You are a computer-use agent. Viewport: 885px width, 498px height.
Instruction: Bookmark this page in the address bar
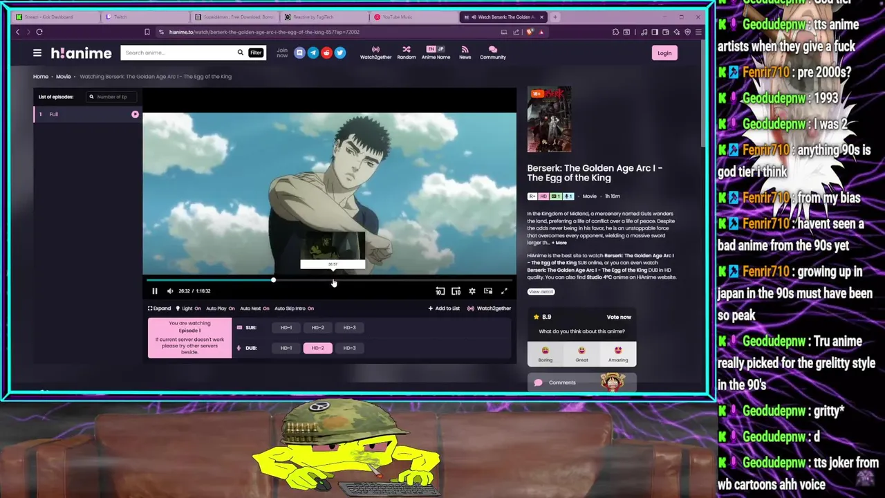point(147,32)
